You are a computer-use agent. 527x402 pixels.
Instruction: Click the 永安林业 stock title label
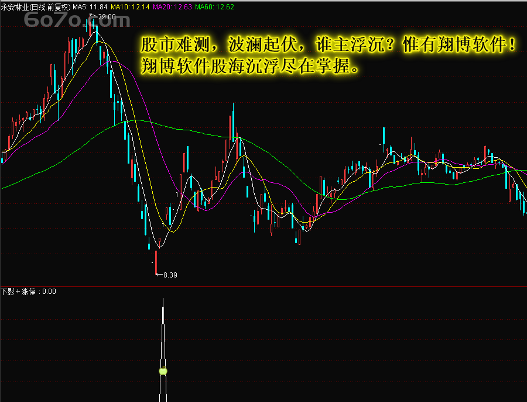(36, 6)
